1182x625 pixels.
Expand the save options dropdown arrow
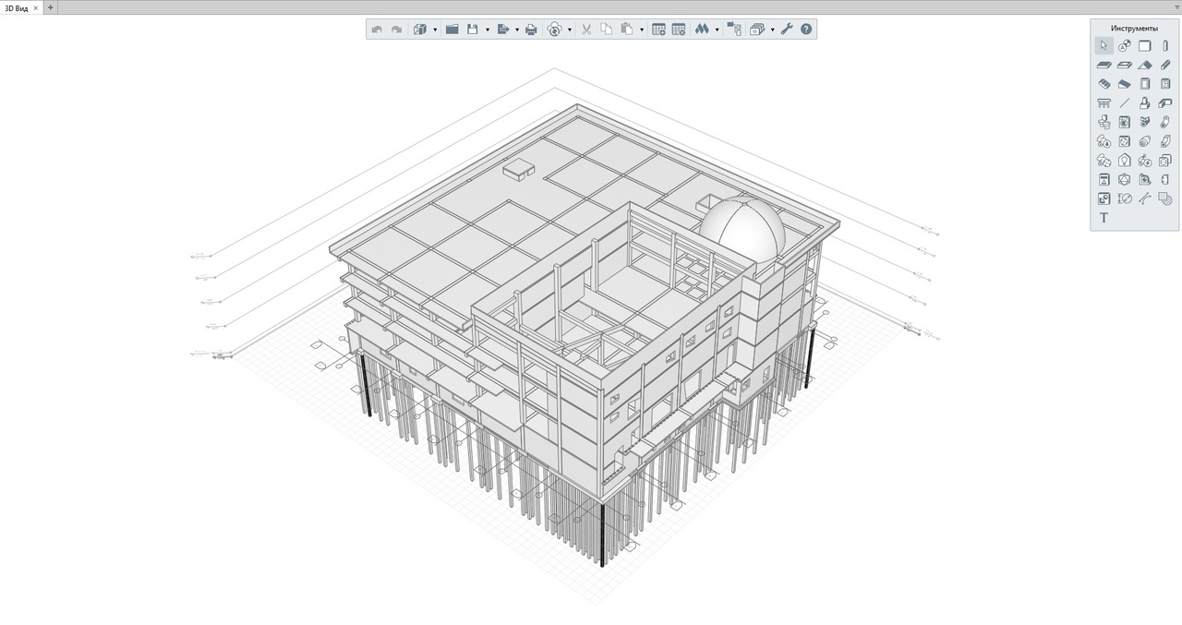[x=487, y=30]
